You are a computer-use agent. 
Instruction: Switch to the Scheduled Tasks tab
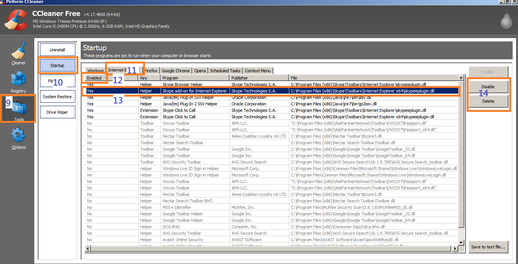click(225, 71)
